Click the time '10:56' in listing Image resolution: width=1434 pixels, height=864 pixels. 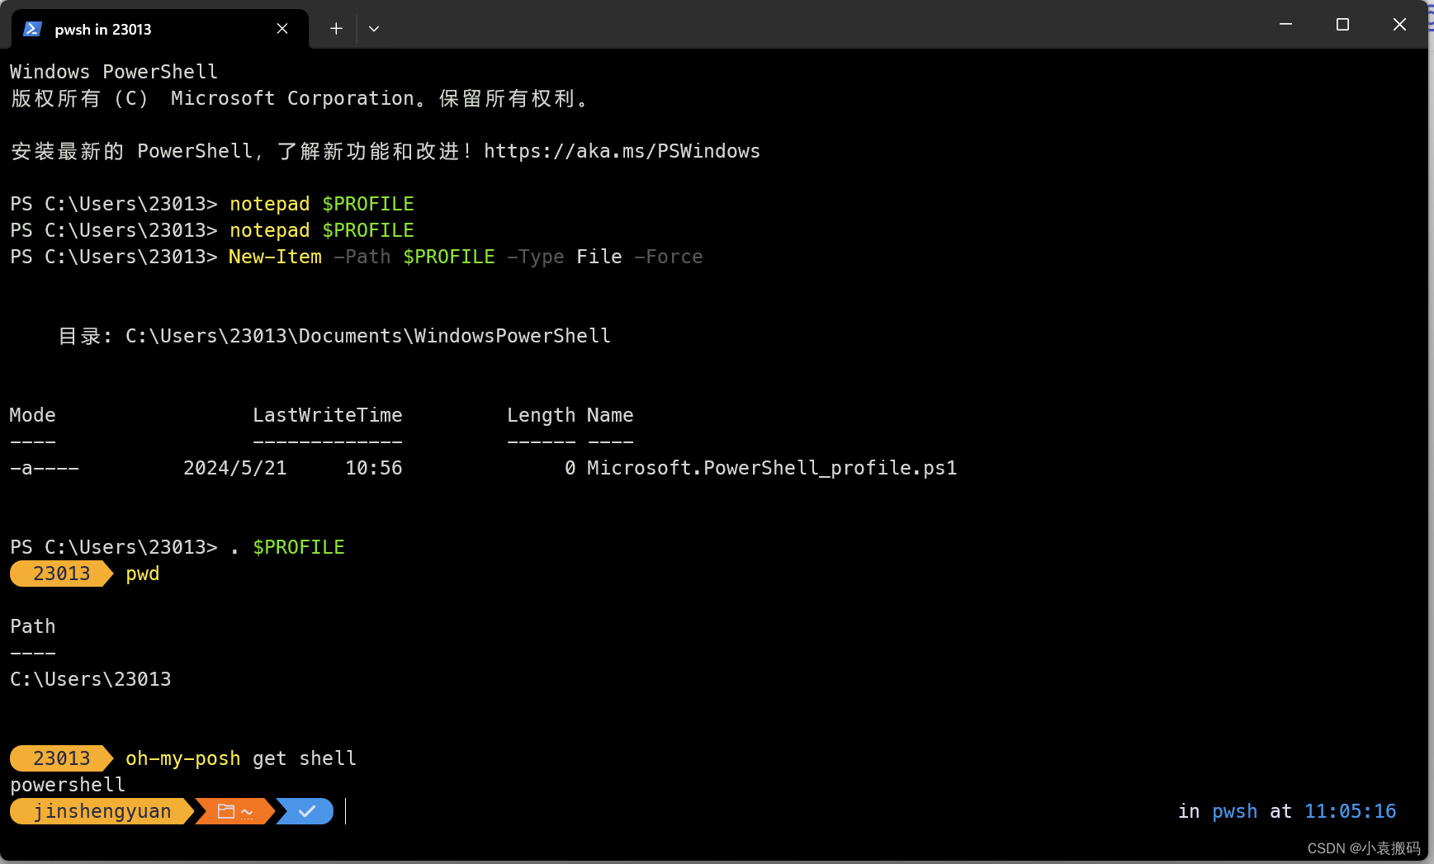tap(374, 468)
